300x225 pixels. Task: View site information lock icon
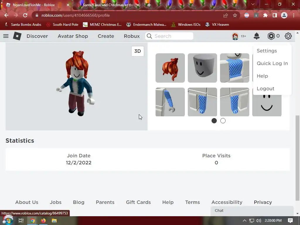tap(37, 15)
